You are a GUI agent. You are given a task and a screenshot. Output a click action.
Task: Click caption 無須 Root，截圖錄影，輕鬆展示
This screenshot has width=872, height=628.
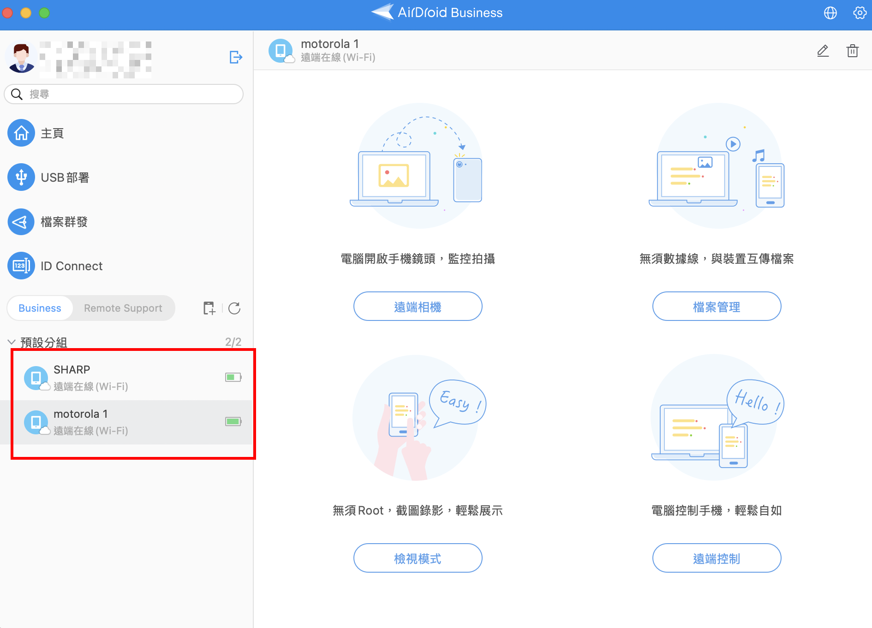pos(418,510)
